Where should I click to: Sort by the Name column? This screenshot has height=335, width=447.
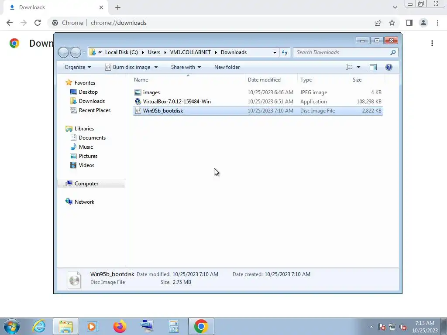[188, 80]
